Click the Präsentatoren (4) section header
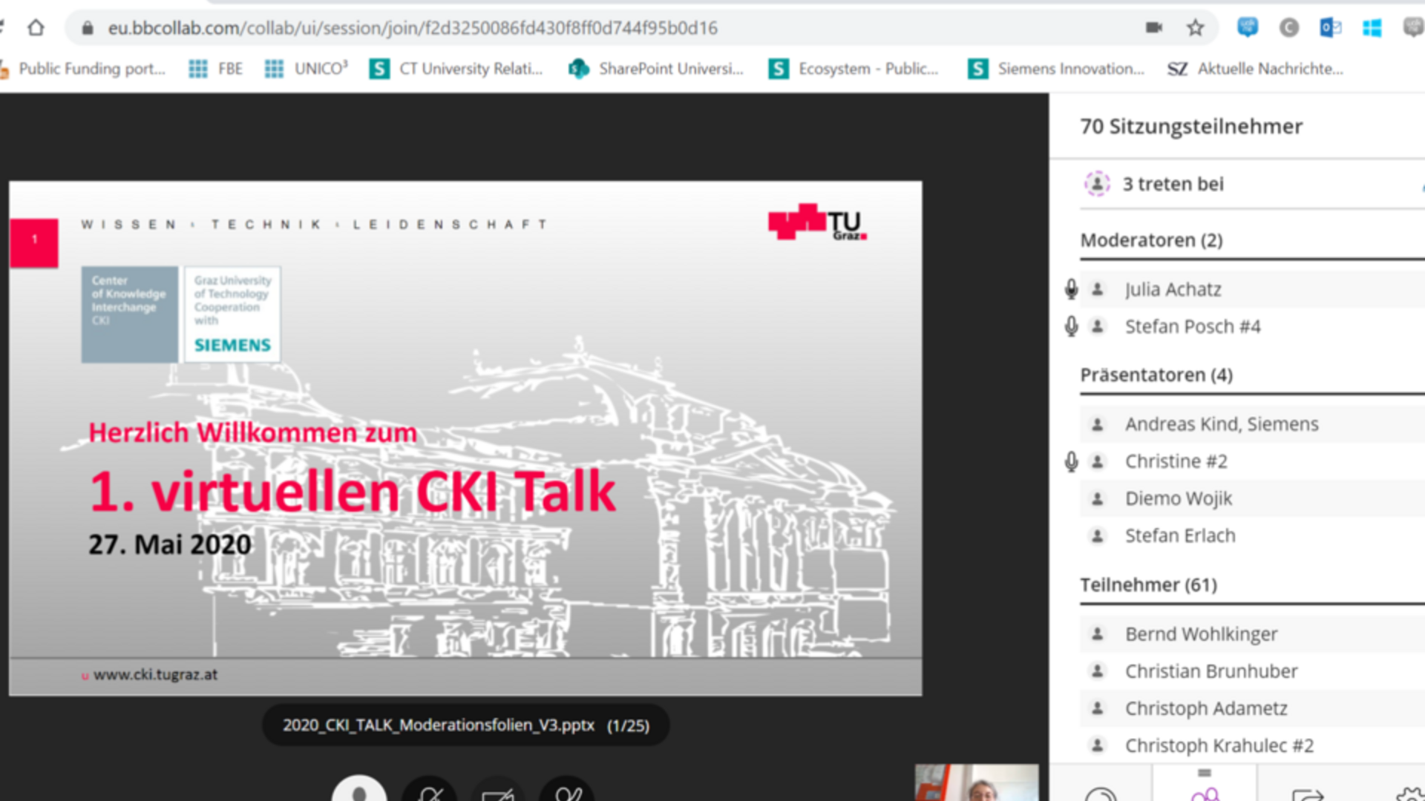This screenshot has height=801, width=1425. [1156, 375]
